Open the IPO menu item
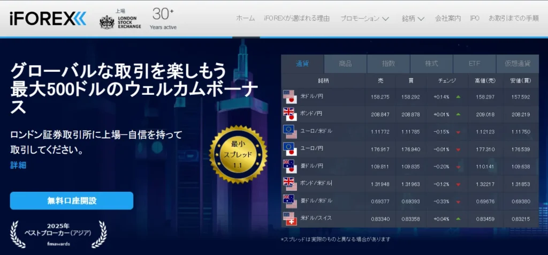 475,19
